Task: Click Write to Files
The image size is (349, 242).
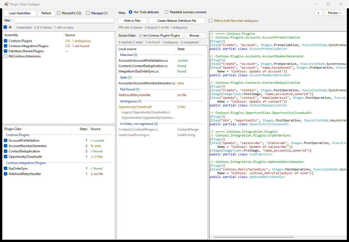Action: (x=132, y=21)
